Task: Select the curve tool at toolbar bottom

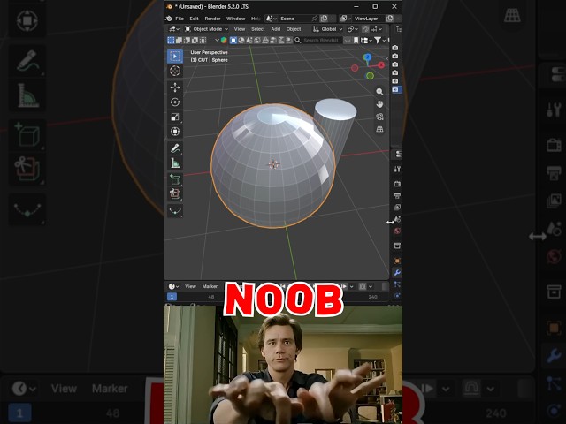Action: click(175, 211)
